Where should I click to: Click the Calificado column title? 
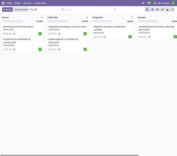pos(53,17)
